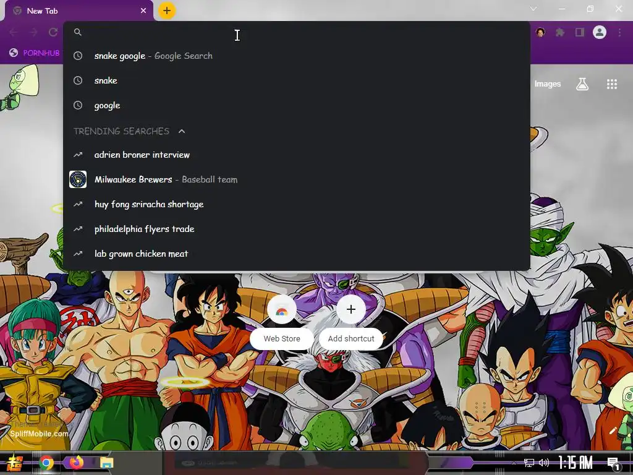Customize Chrome with pencil icon
This screenshot has height=475, width=633.
click(x=613, y=430)
